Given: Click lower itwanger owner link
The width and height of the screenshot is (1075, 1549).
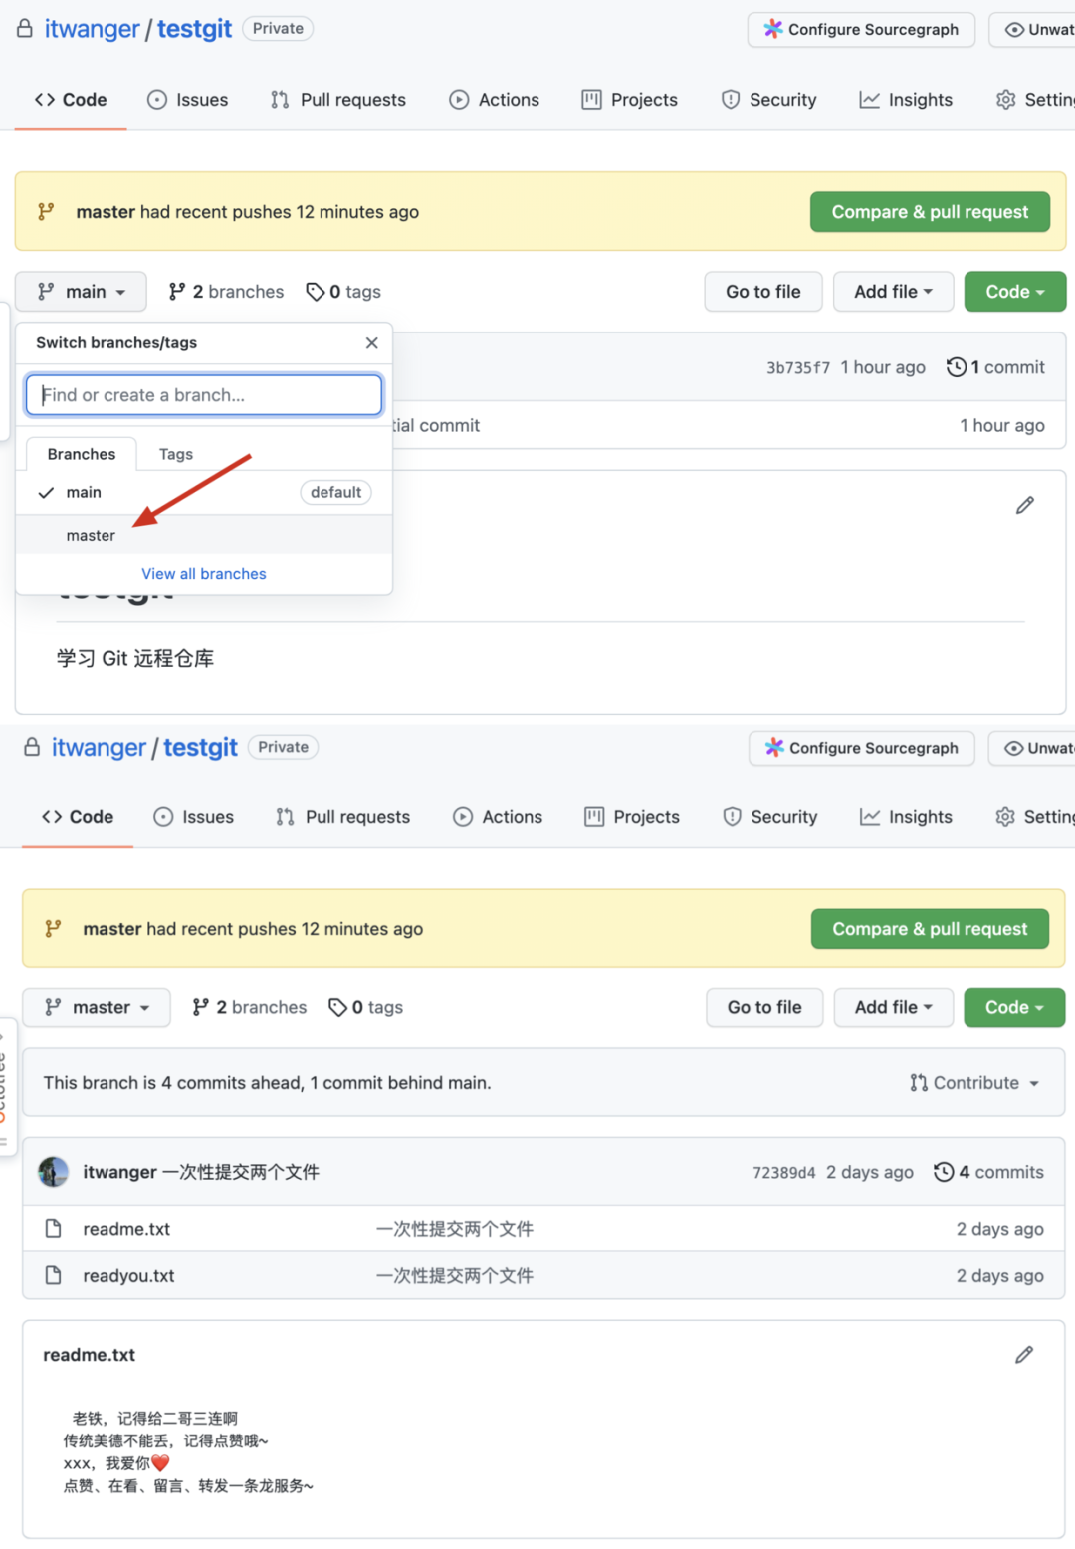Looking at the screenshot, I should [99, 747].
